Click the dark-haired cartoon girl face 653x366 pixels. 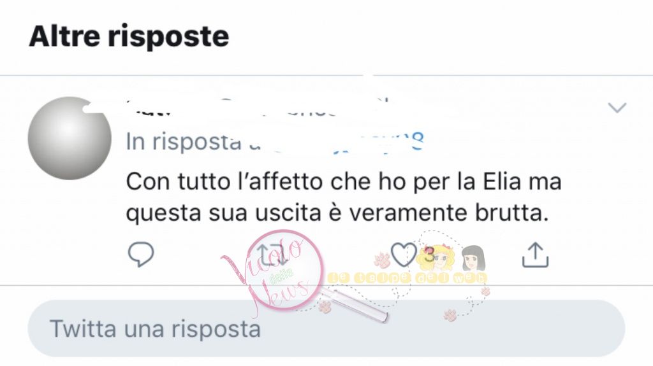(x=473, y=258)
